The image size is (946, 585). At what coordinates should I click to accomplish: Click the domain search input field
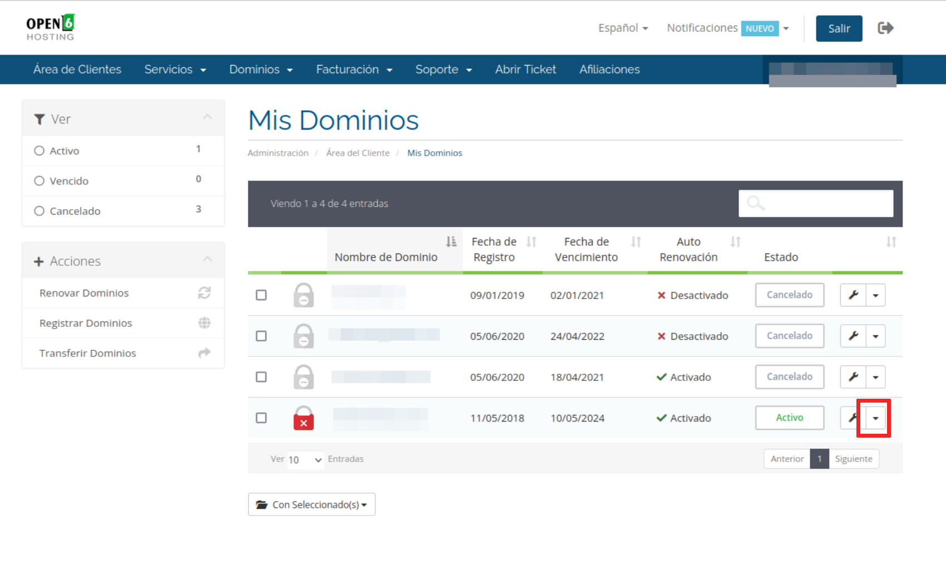[x=816, y=204]
